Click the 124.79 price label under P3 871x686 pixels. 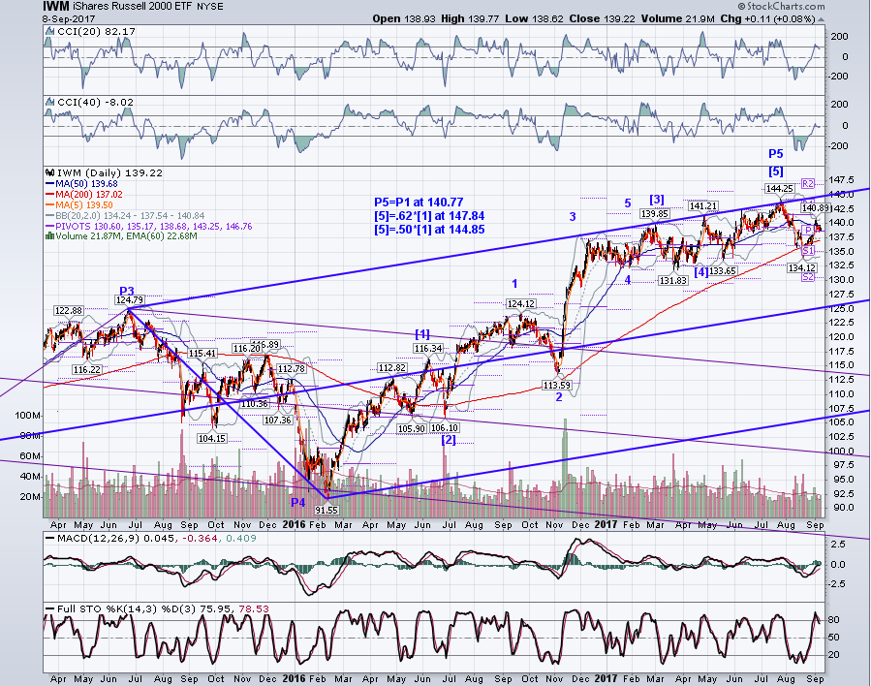pyautogui.click(x=129, y=300)
